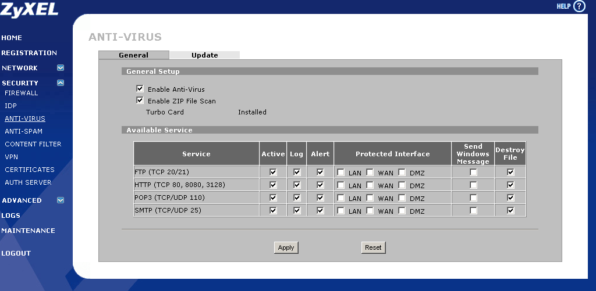Open ANTI-SPAM settings

pyautogui.click(x=23, y=131)
